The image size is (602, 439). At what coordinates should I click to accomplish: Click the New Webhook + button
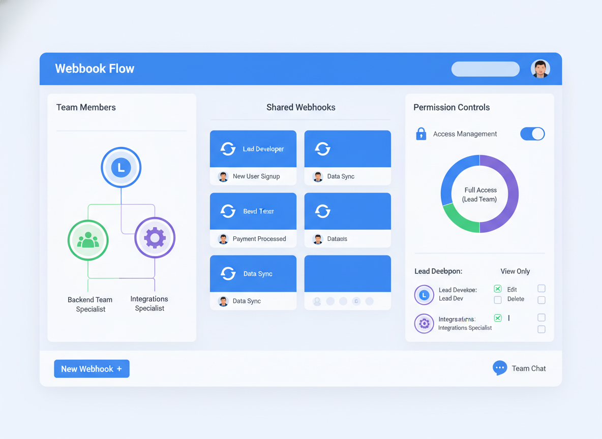click(92, 369)
